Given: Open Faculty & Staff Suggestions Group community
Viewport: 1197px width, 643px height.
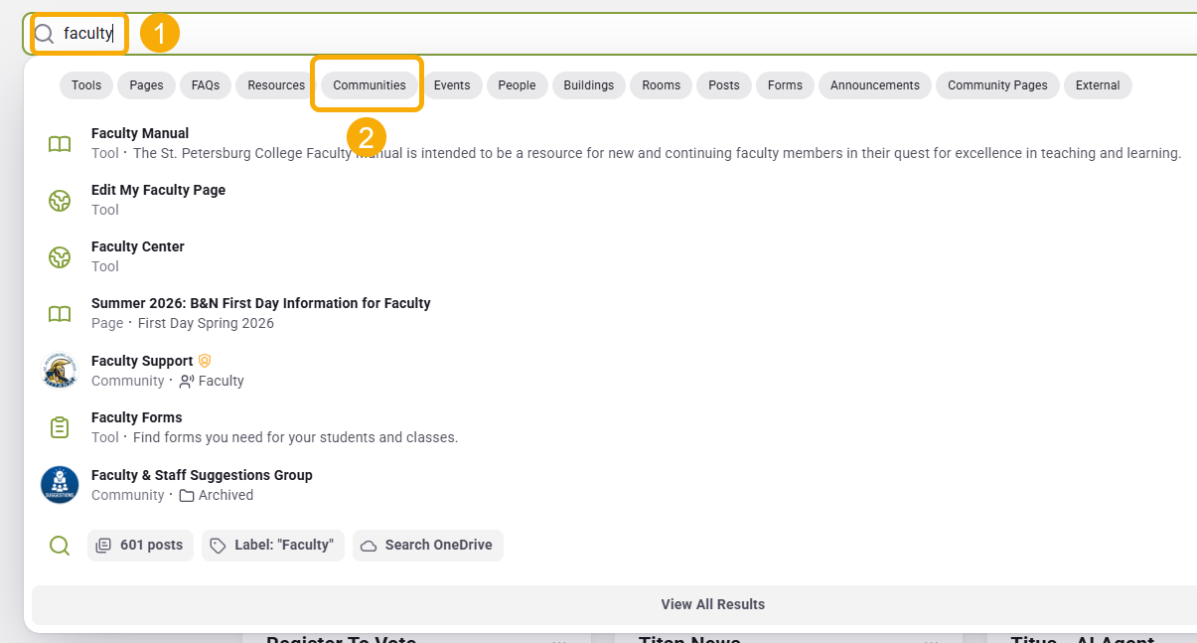Looking at the screenshot, I should (202, 475).
